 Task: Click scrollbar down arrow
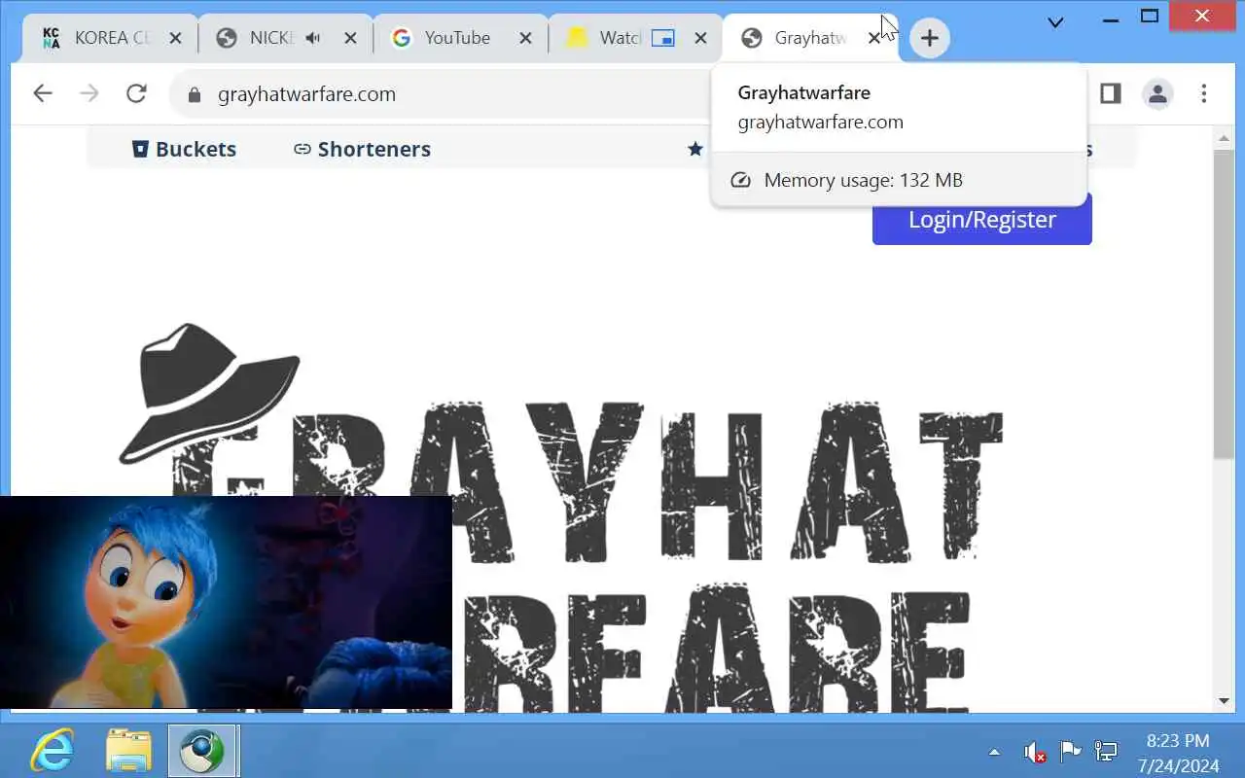[1224, 700]
